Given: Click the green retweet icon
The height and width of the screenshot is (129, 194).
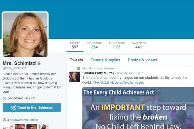Looking at the screenshot, I should pos(78,68).
